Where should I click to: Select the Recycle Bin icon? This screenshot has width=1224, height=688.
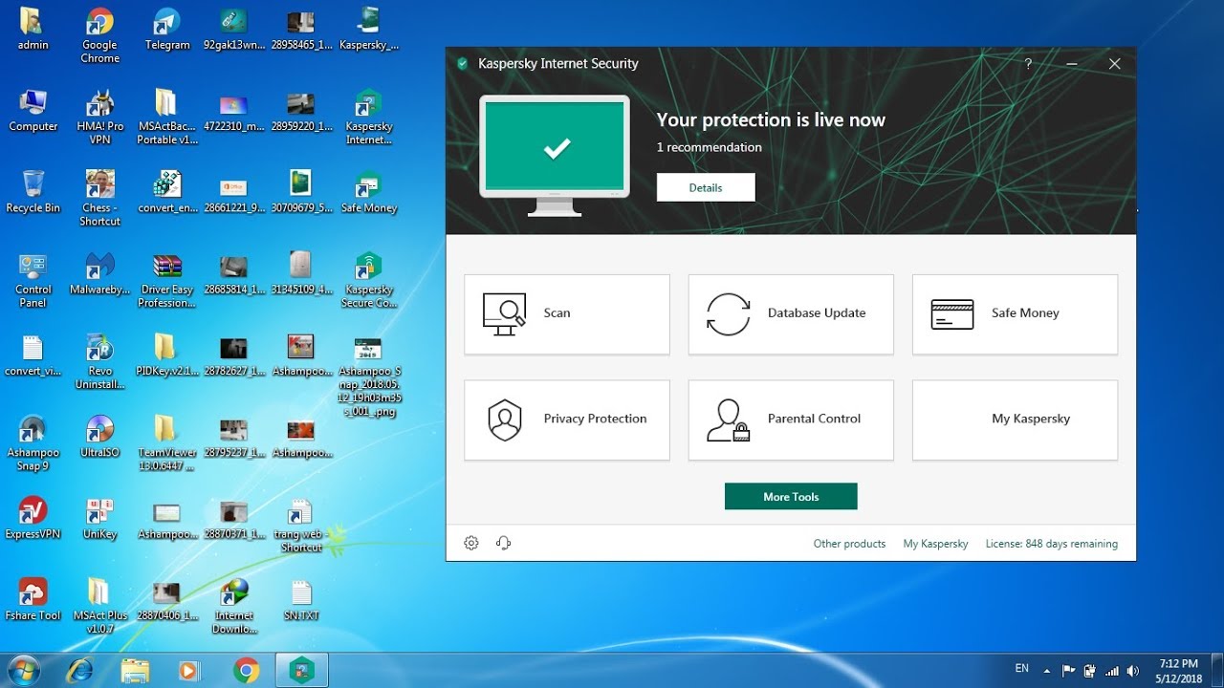33,191
